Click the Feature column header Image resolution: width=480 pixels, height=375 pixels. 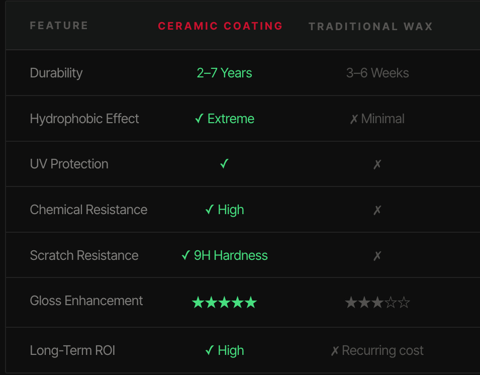pyautogui.click(x=59, y=26)
